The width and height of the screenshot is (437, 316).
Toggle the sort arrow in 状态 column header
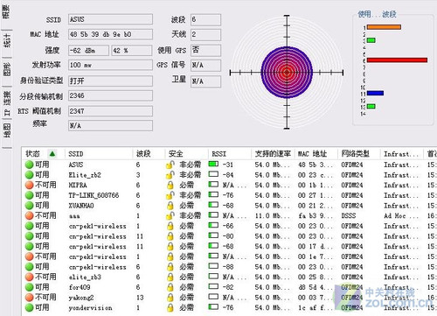pos(52,153)
